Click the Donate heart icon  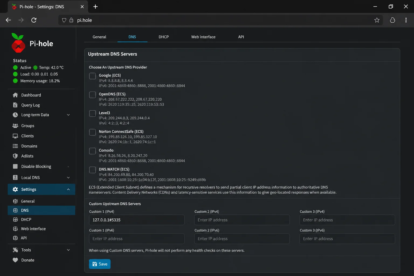15,260
